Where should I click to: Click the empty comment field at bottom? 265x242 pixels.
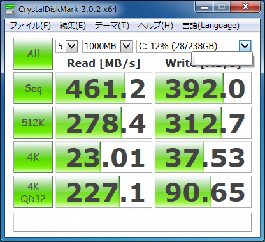point(132,222)
